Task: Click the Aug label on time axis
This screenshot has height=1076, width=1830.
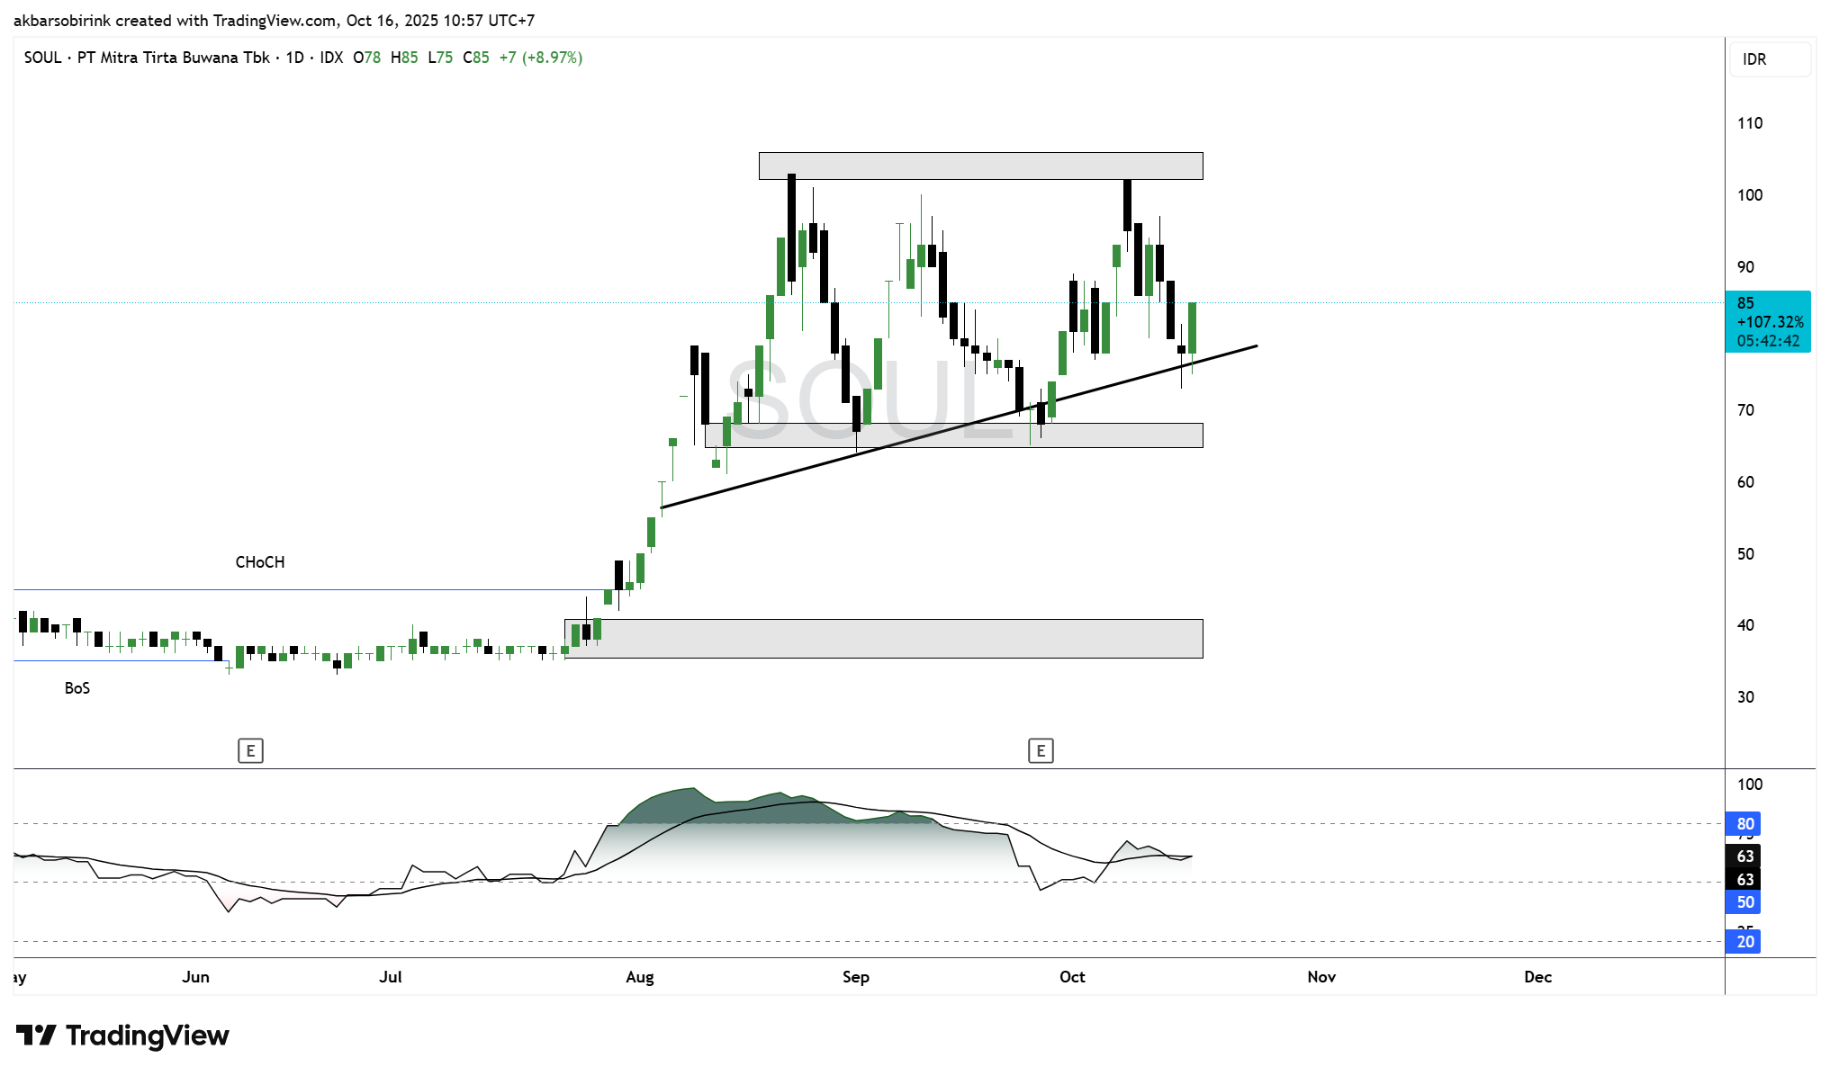Action: (x=640, y=977)
